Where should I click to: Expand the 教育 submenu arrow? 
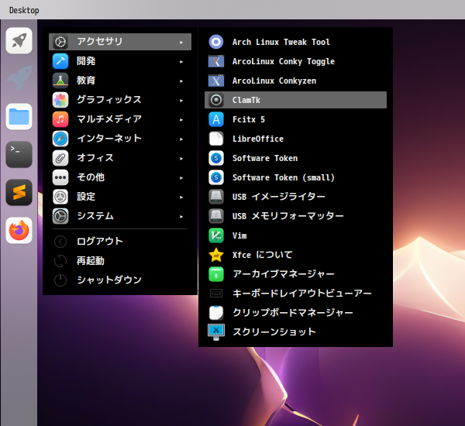[x=181, y=81]
